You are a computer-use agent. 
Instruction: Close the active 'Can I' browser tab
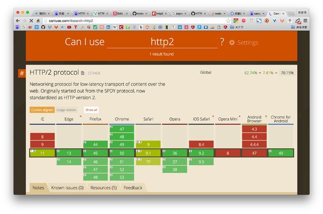pos(283,13)
